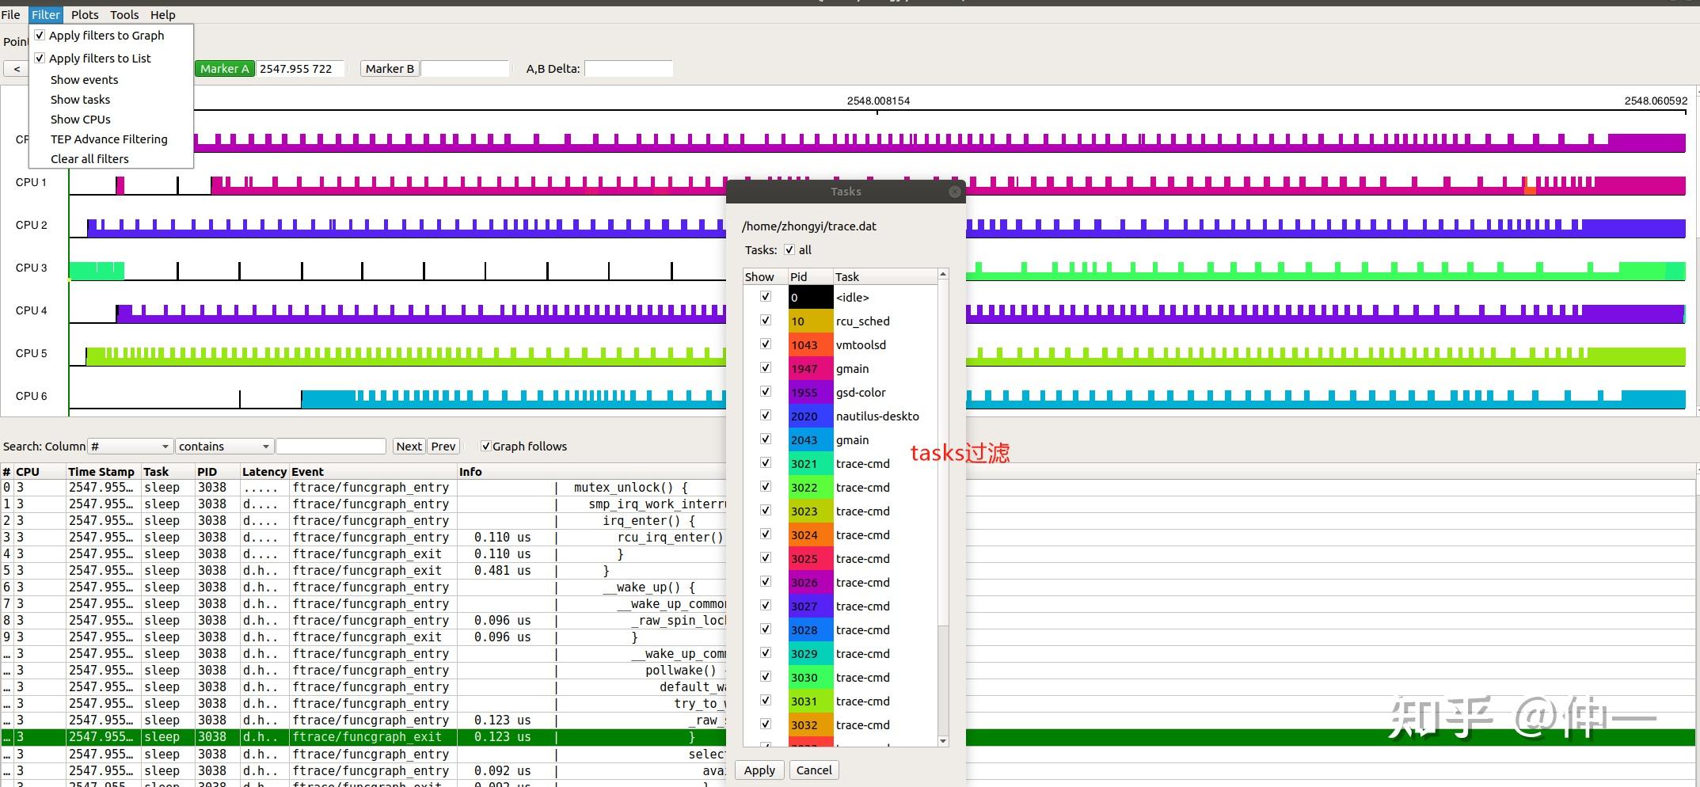Click the orange color swatch for PID 1043
The height and width of the screenshot is (787, 1700).
(x=810, y=345)
